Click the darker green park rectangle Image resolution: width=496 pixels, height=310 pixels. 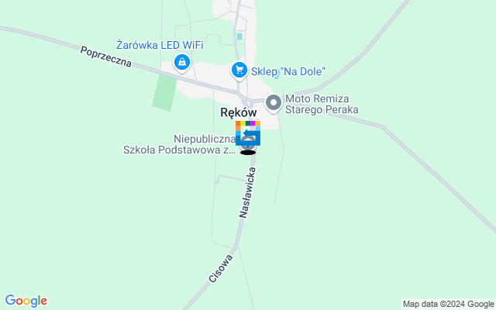pos(164,92)
